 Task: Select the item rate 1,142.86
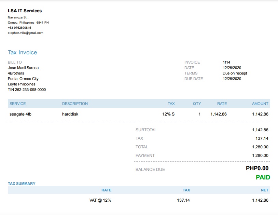[x=219, y=114]
